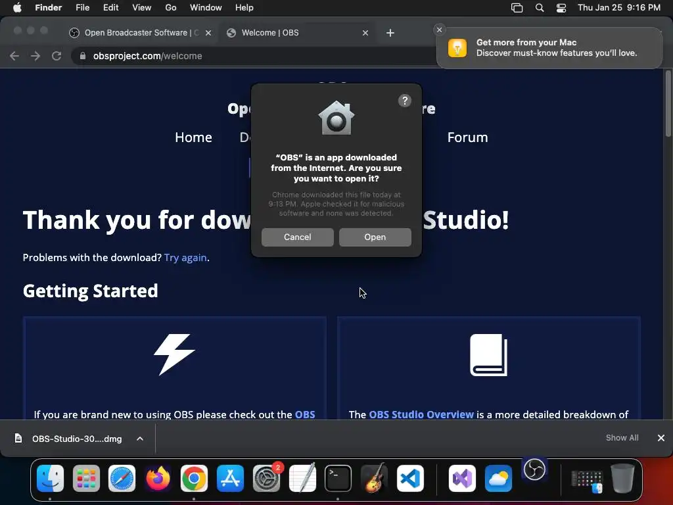Open the Downloads stack in the Dock
673x505 pixels.
[587, 480]
